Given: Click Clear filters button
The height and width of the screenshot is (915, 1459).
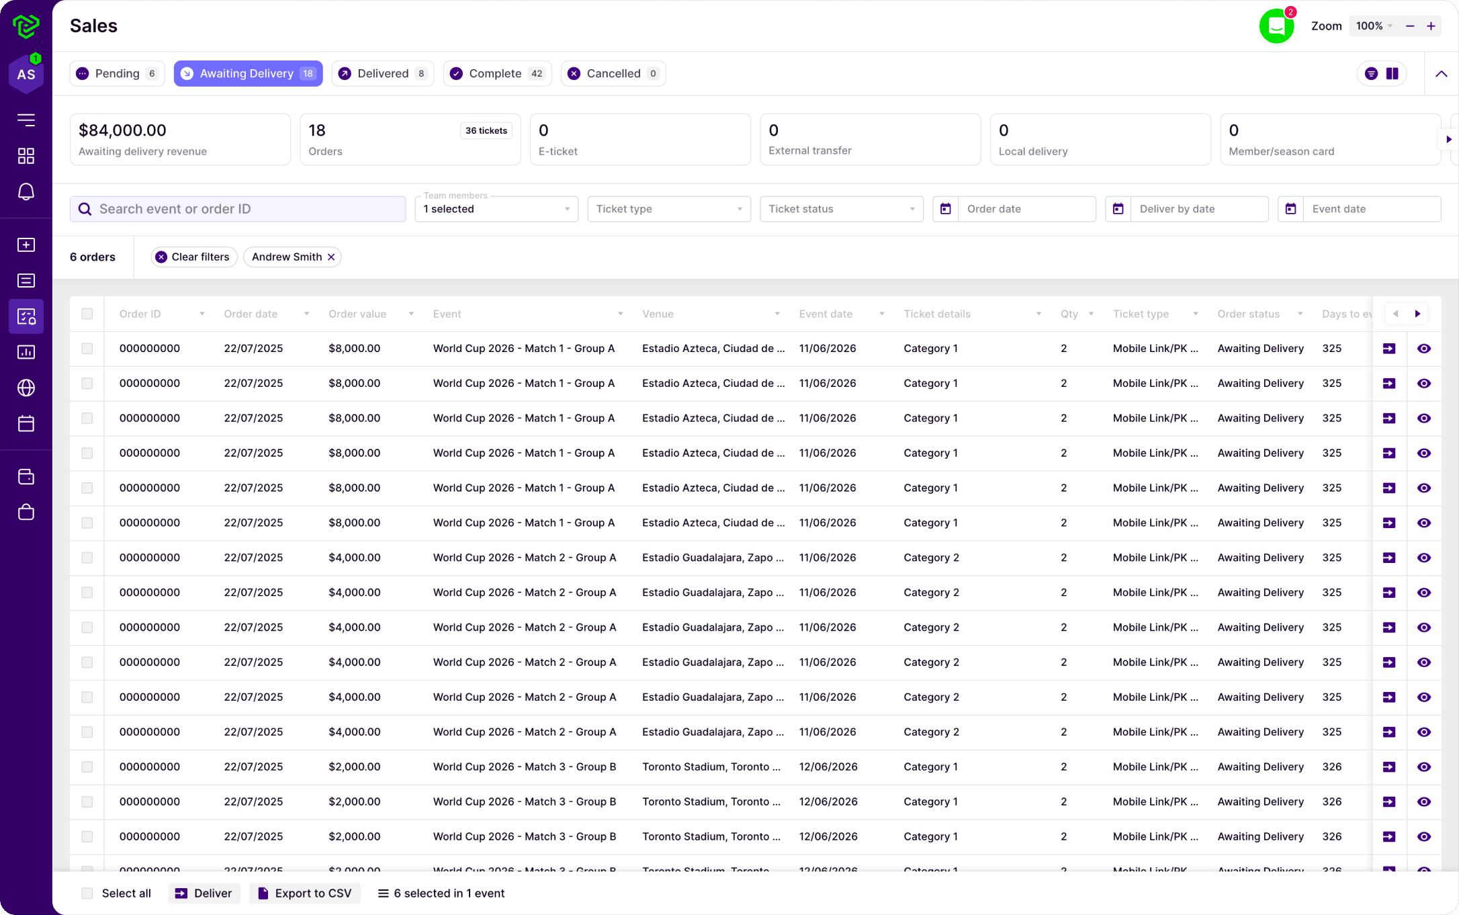Looking at the screenshot, I should (x=193, y=257).
